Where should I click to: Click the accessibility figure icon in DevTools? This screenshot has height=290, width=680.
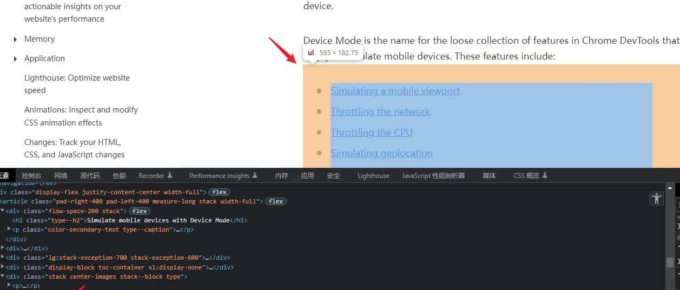point(657,199)
